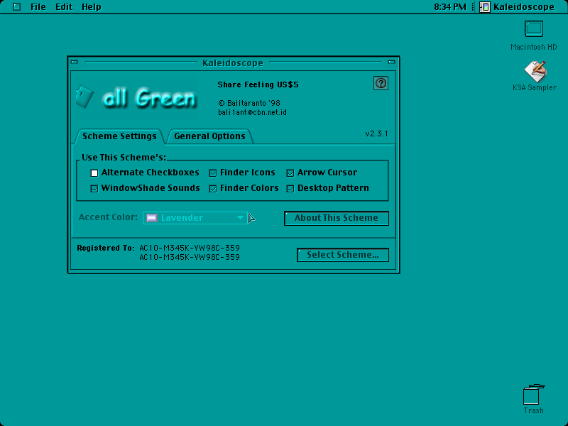Click the Share Feeling US$5 text
Screen dimensions: 568x426
point(258,84)
